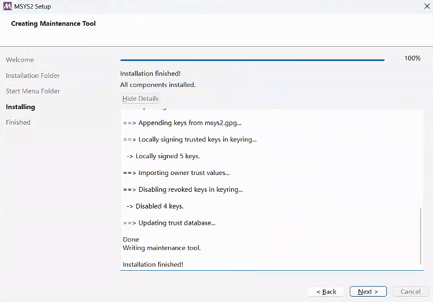Select the Finished step in sidebar
The width and height of the screenshot is (433, 302).
pos(18,122)
